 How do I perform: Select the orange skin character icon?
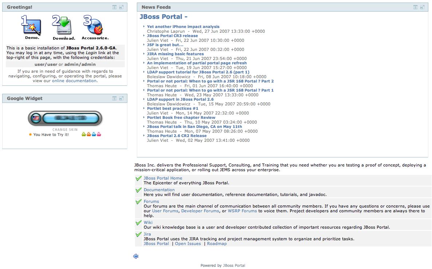coord(89,134)
